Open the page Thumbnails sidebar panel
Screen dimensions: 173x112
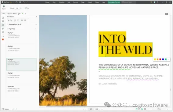[3, 21]
